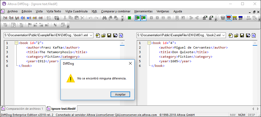Open the Herramientas menu
Screen dimensions: 261x117
(143, 11)
